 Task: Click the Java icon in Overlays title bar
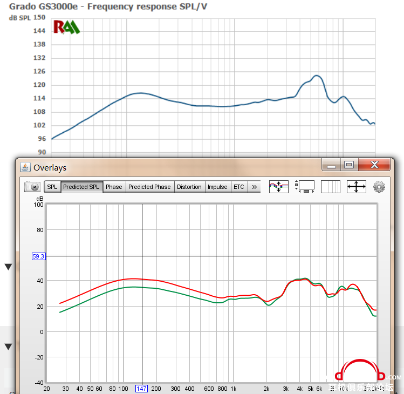[25, 167]
